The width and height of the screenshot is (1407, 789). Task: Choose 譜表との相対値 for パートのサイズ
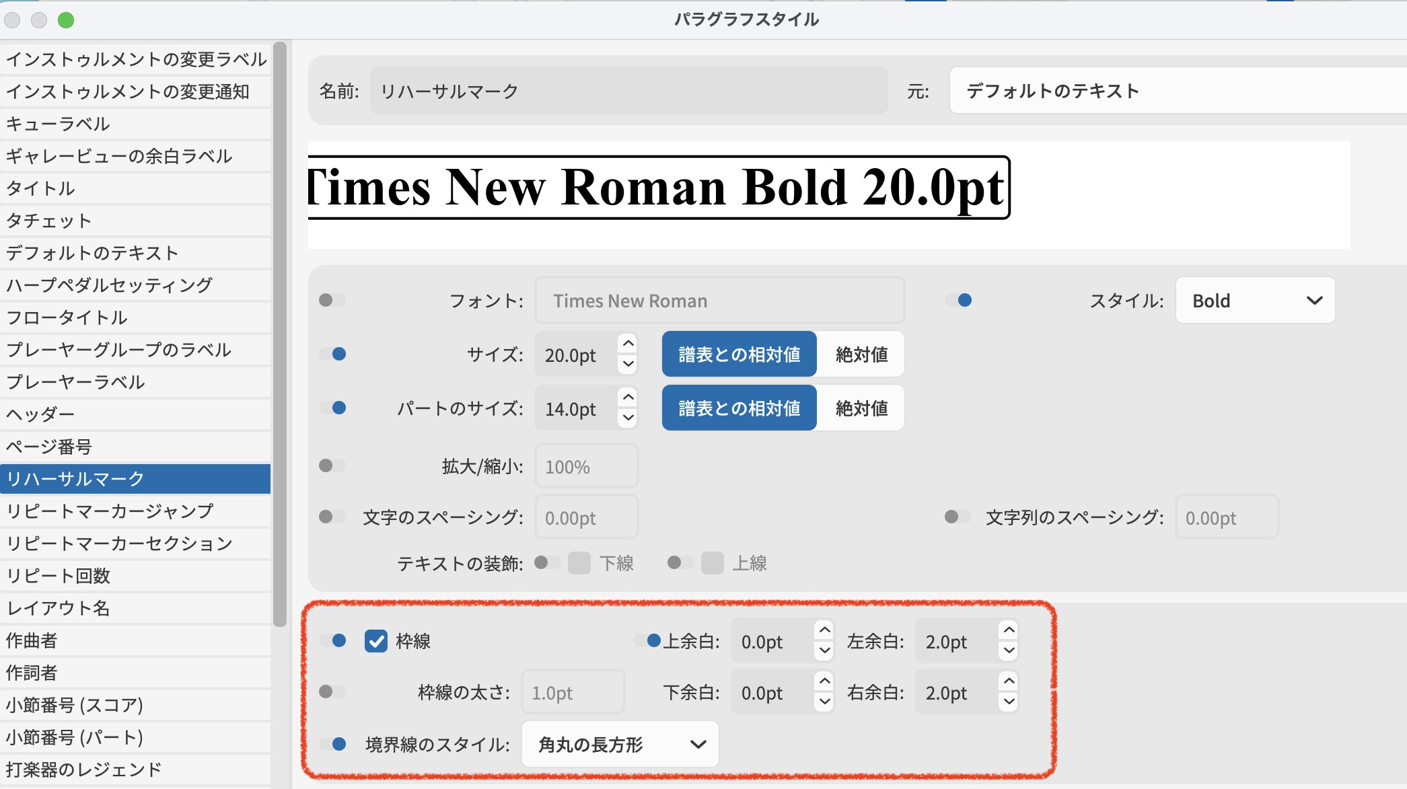click(739, 408)
